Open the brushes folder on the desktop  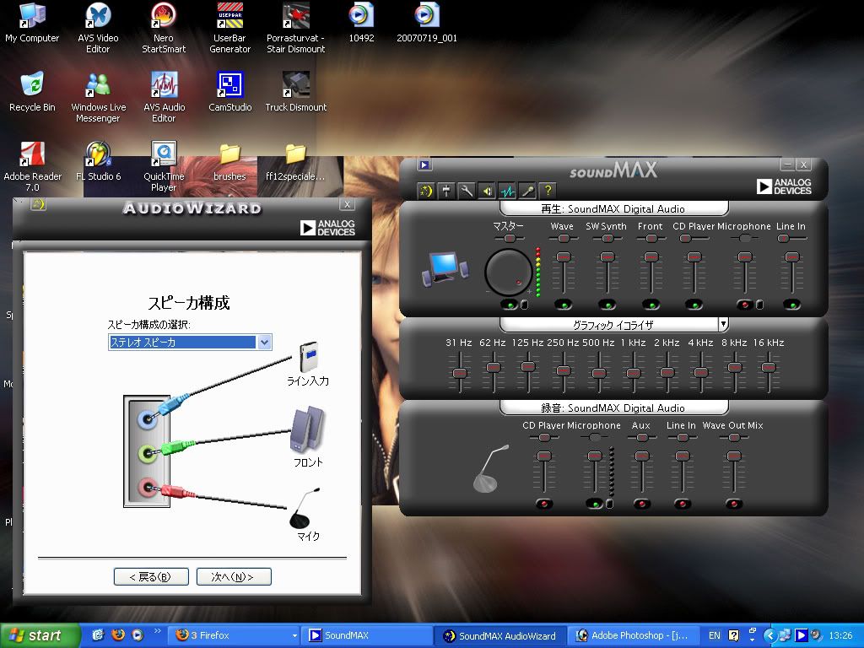point(229,162)
